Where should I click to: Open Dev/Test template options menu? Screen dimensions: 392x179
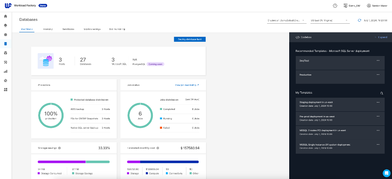click(x=378, y=60)
